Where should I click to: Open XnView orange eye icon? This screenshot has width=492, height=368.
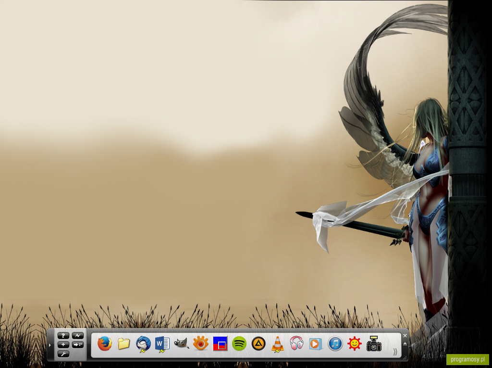coord(201,343)
